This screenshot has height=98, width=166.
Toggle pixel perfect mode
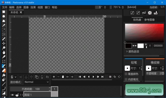tap(144, 13)
